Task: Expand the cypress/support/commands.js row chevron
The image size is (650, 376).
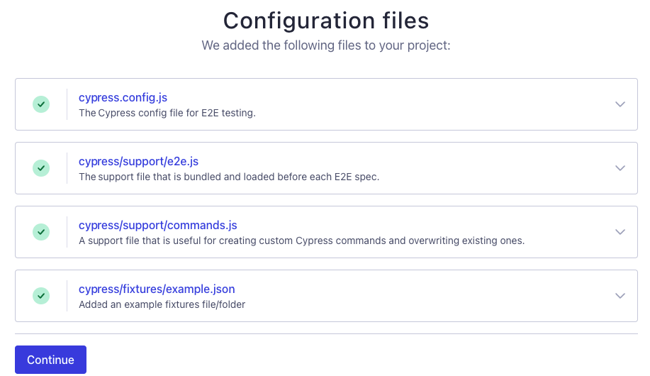Action: pos(620,232)
